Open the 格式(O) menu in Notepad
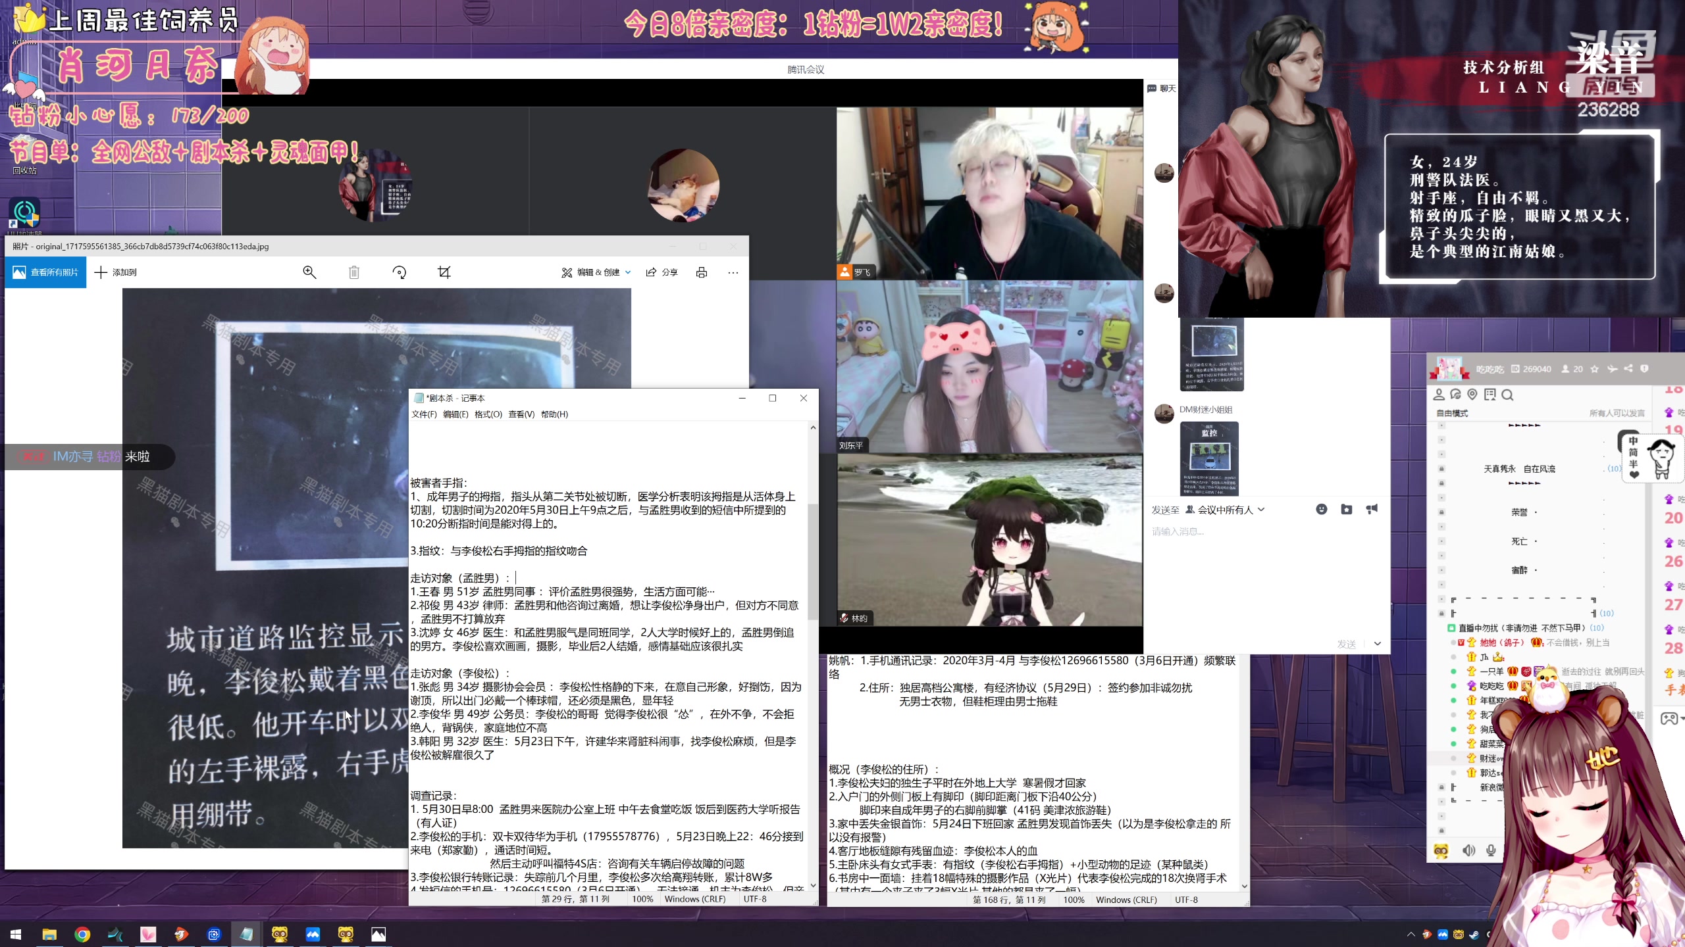1685x947 pixels. (488, 414)
